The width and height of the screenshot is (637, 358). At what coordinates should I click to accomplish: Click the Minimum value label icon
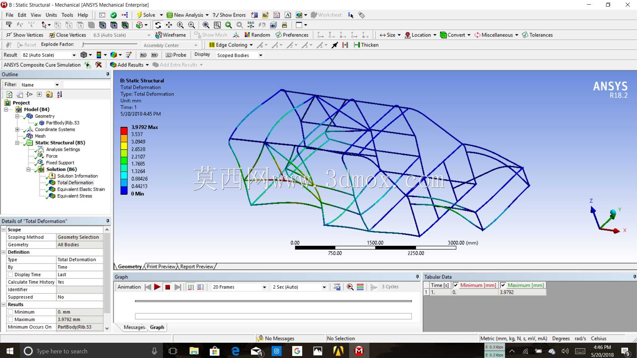155,55
